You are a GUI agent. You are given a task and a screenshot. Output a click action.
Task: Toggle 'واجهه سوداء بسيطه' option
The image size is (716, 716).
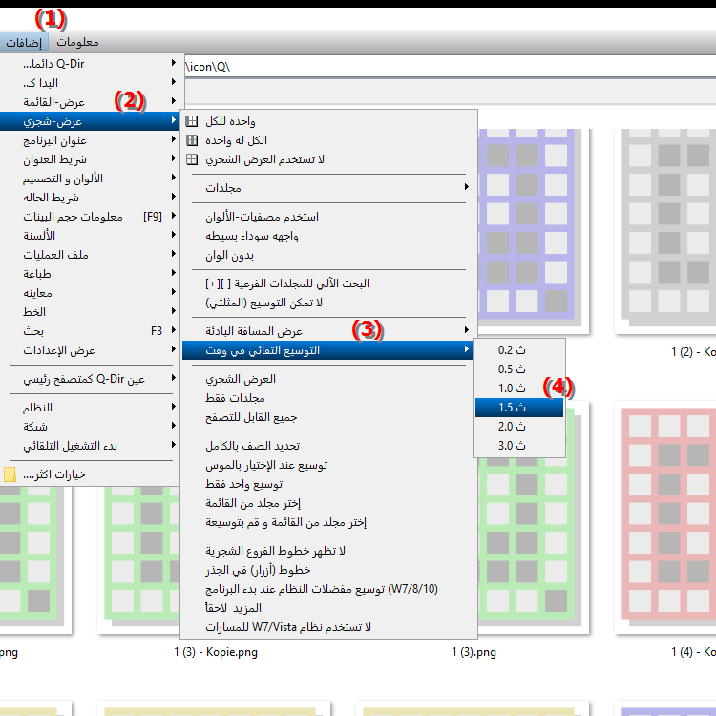pos(326,236)
